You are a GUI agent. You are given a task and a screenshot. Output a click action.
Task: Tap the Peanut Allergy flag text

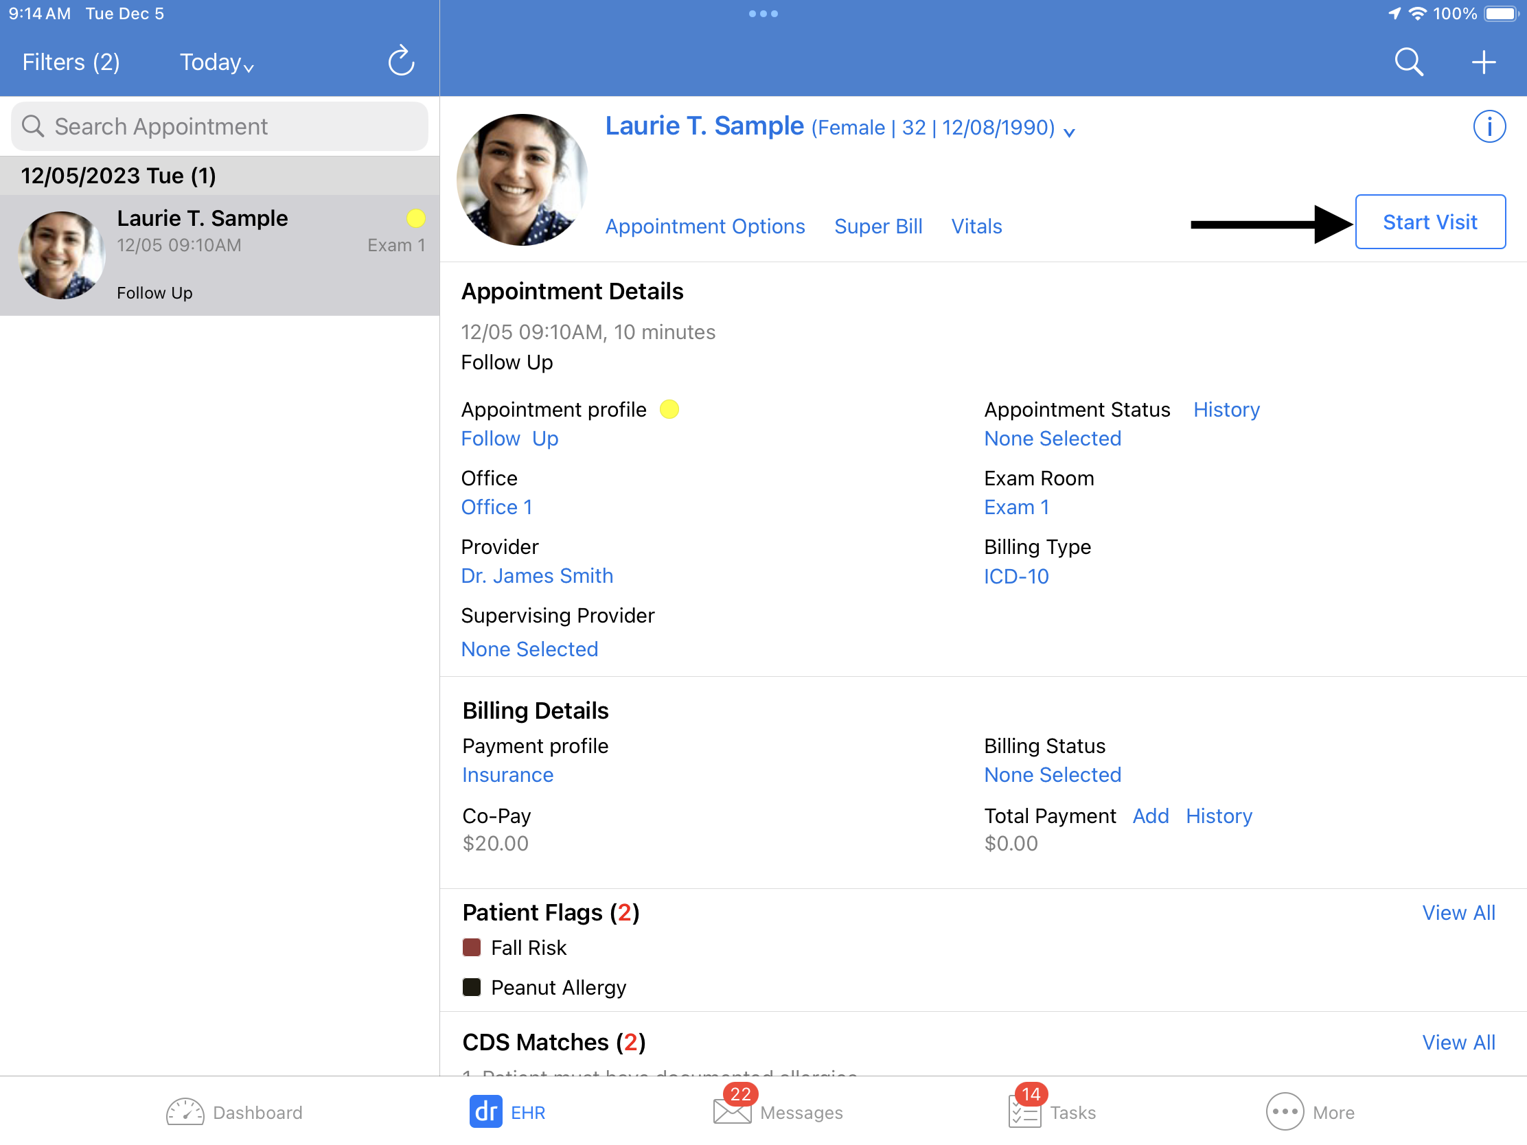click(558, 988)
